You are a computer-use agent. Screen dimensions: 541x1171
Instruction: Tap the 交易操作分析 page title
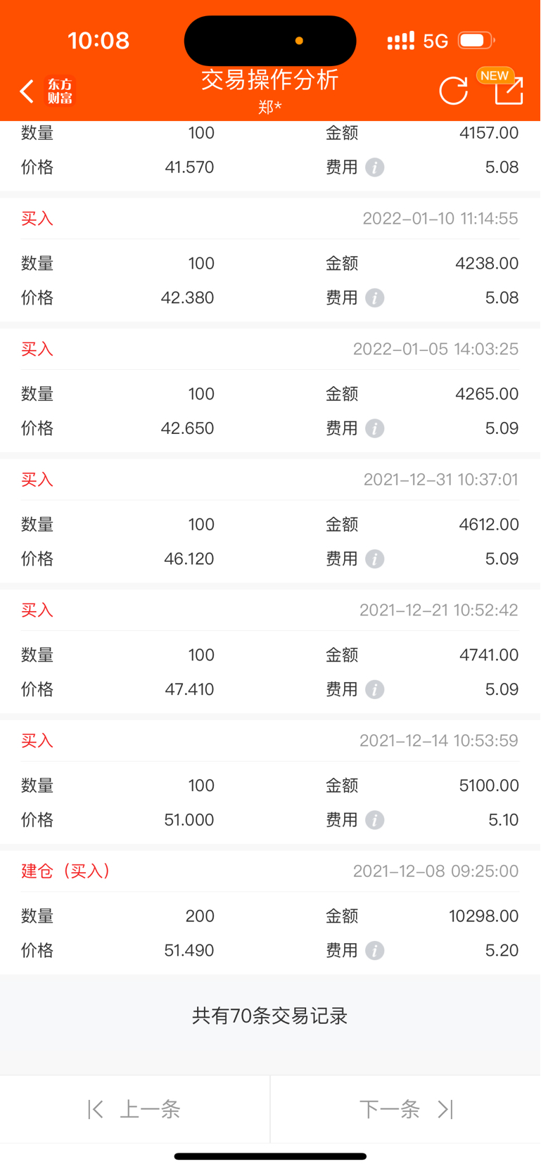click(x=270, y=79)
